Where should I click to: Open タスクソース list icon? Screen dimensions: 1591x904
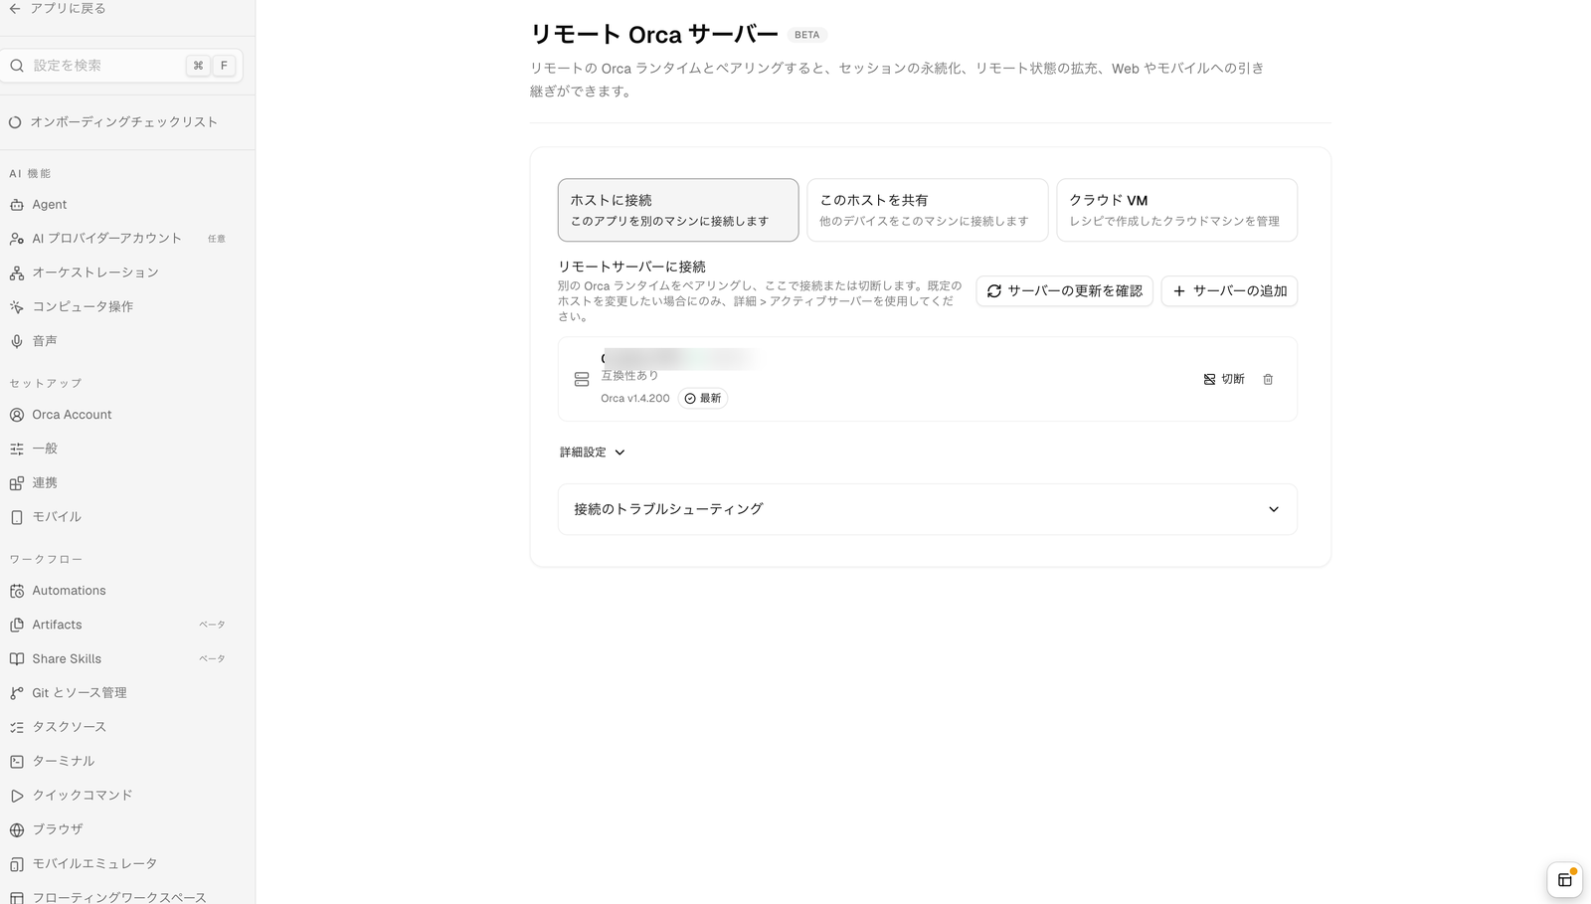[17, 728]
